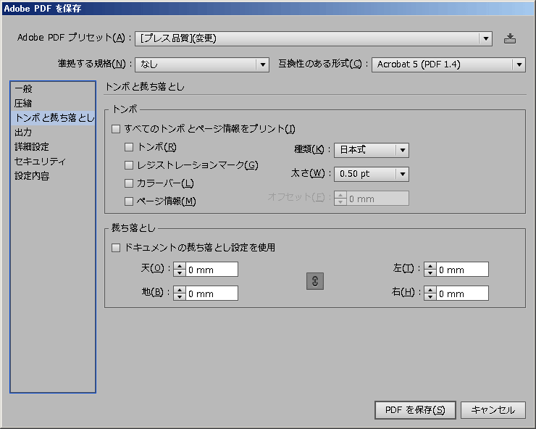This screenshot has width=536, height=429.
Task: Toggle the bleed link chain icon
Action: 315,282
